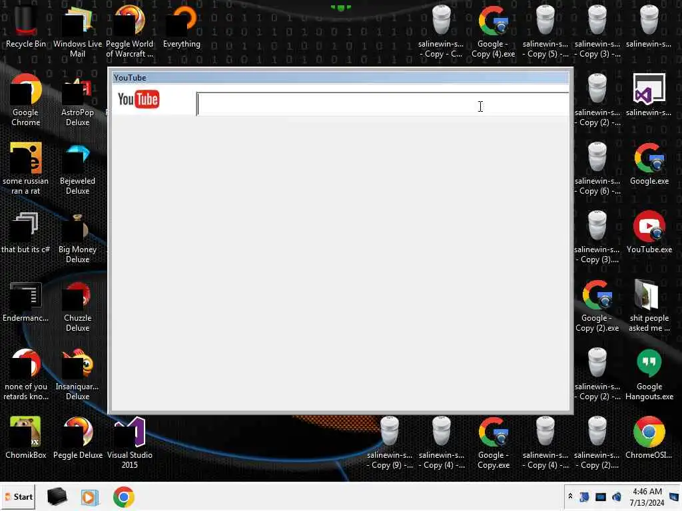Image resolution: width=682 pixels, height=511 pixels.
Task: Select ChromeOSI... desktop icon
Action: 649,438
